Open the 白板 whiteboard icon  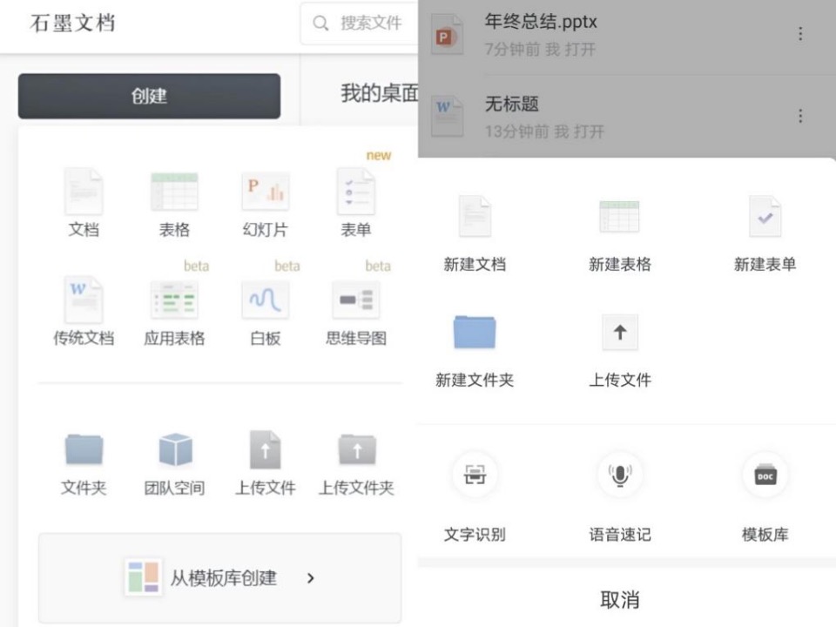point(265,300)
